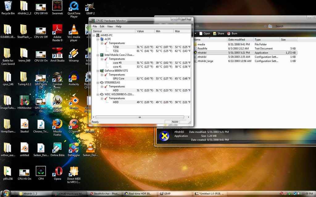This screenshot has width=316, height=197.
Task: Open the Windows Start button
Action: 6,194
